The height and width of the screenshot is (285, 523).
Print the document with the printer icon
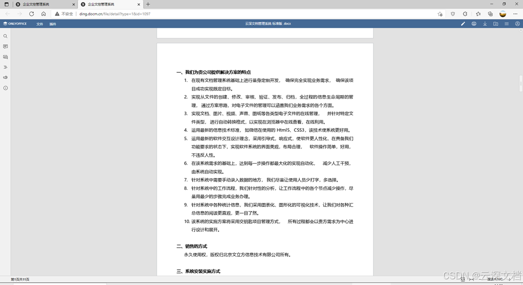(474, 24)
